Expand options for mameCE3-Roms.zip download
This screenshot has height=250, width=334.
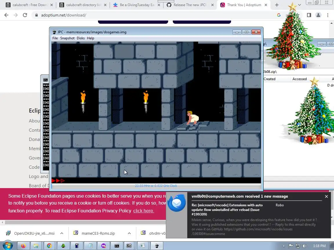click(129, 233)
